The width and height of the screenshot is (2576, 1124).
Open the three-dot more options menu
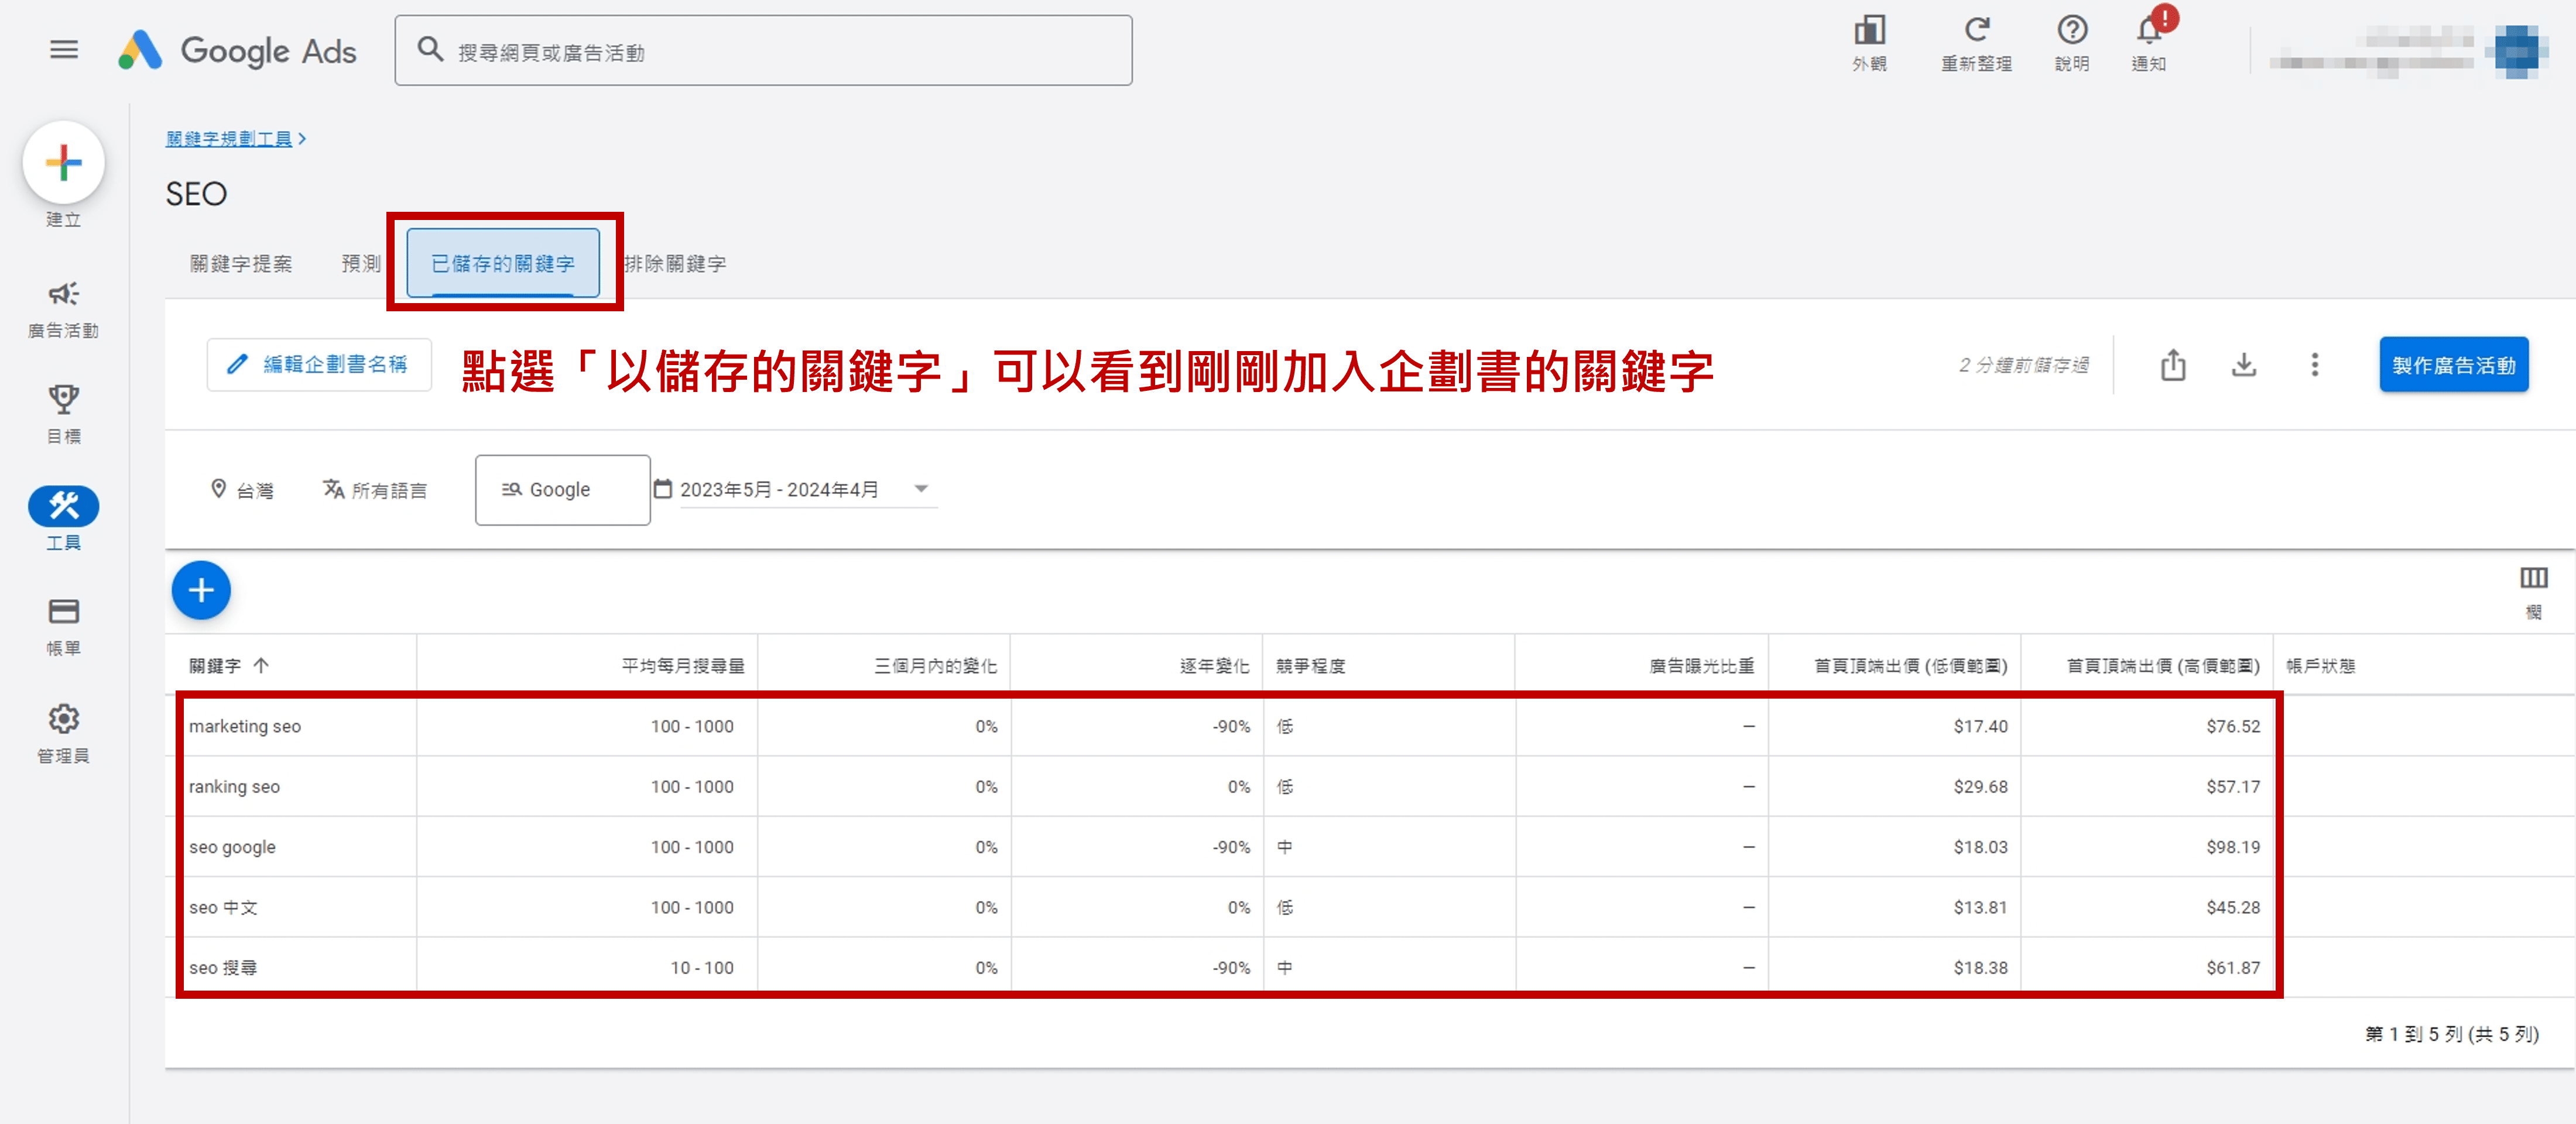(2314, 366)
